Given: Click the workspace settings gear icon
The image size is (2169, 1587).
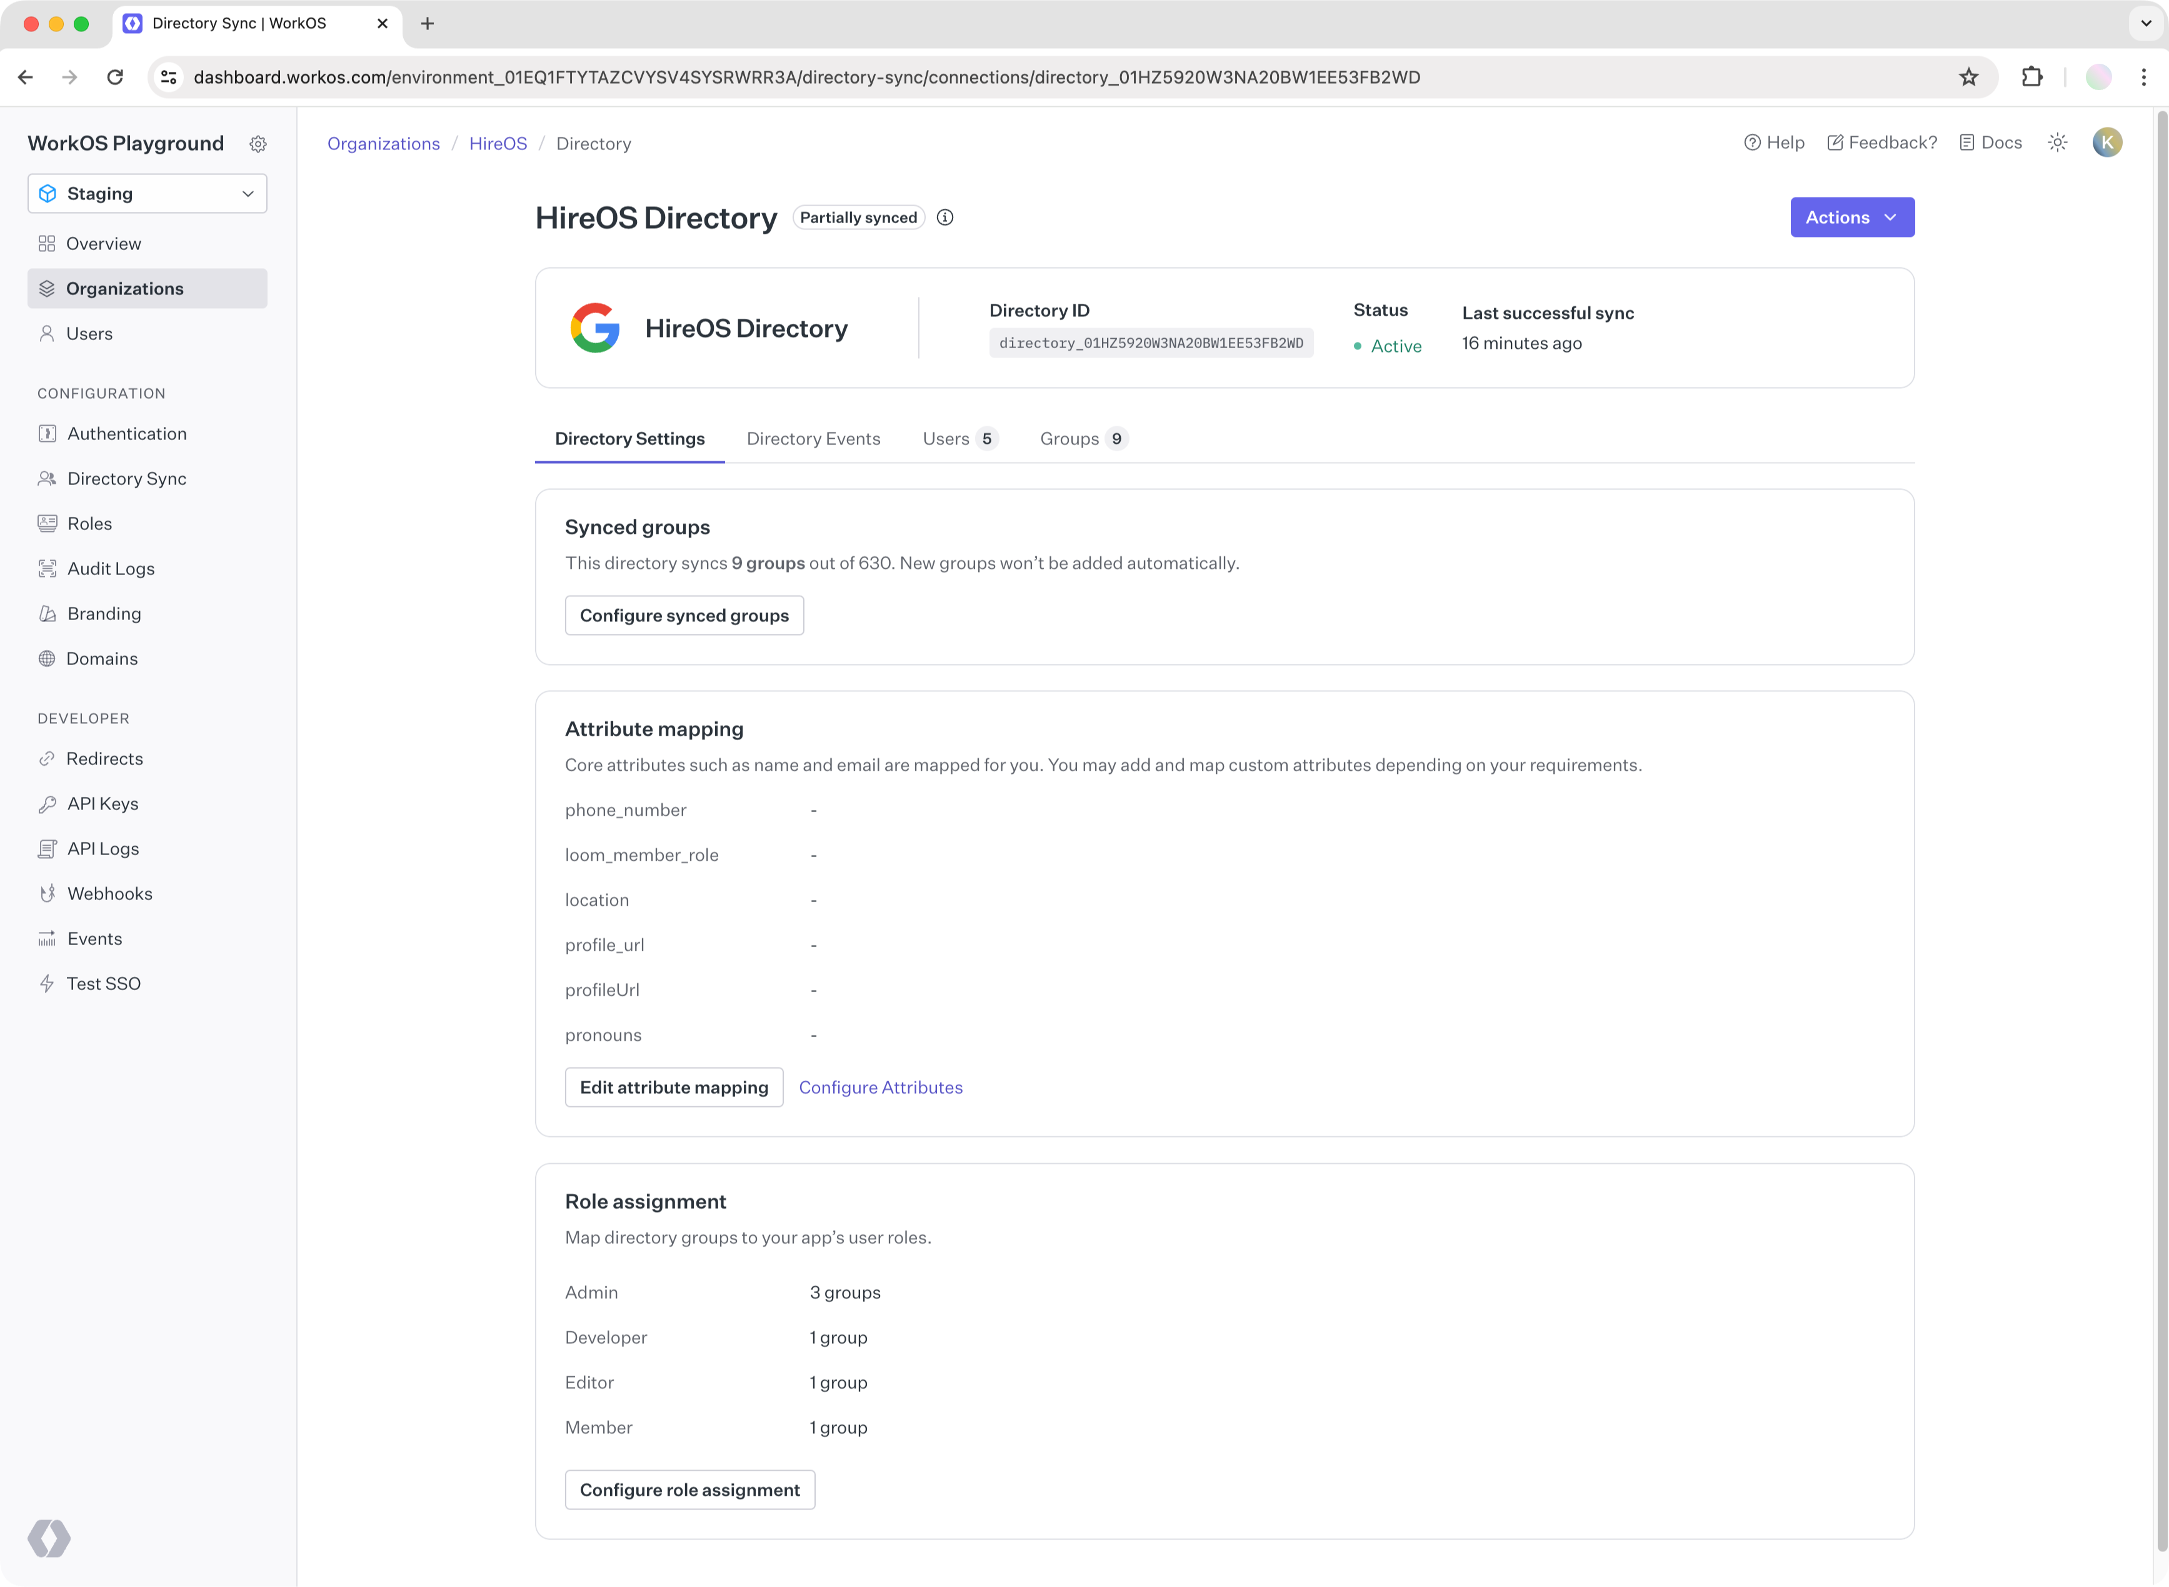Looking at the screenshot, I should [258, 144].
